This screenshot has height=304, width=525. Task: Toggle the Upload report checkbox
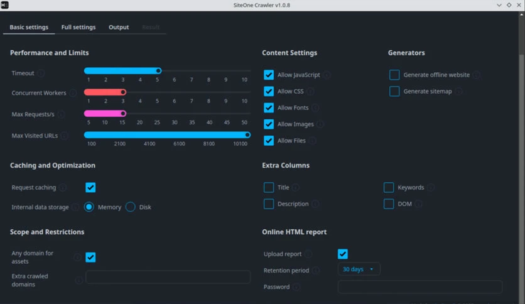coord(342,254)
